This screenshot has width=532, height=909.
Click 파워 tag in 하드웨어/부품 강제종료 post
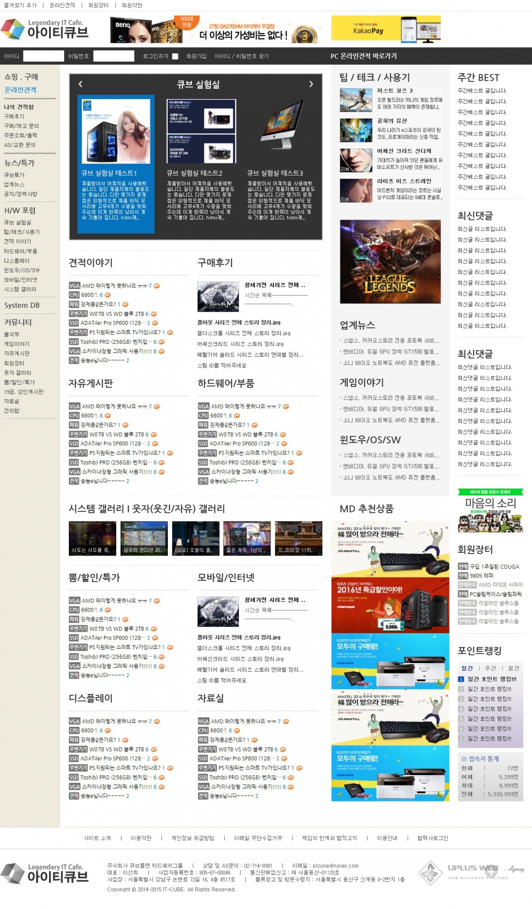(x=203, y=425)
